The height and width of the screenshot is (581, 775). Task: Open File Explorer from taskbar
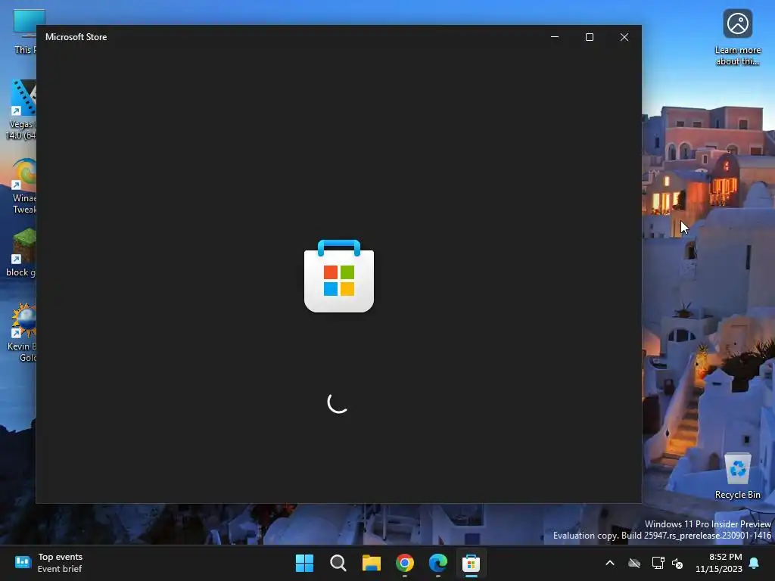pyautogui.click(x=371, y=563)
